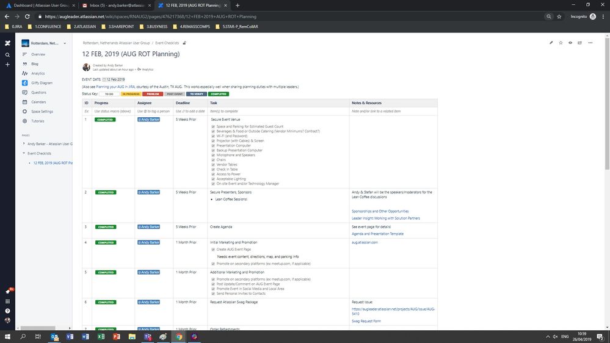Expand Rotterdam space name dropdown
This screenshot has width=610, height=343.
pos(65,43)
